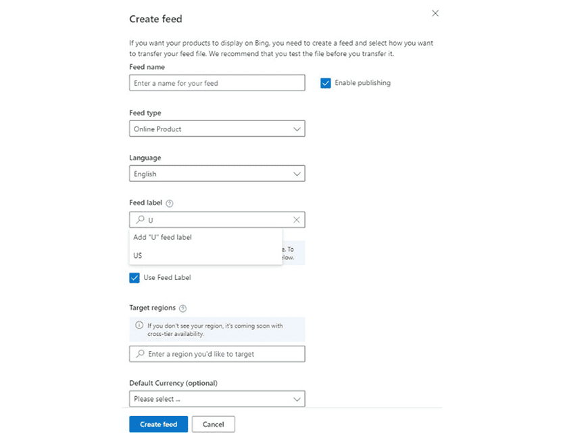Open the Default Currency dropdown

[x=216, y=398]
